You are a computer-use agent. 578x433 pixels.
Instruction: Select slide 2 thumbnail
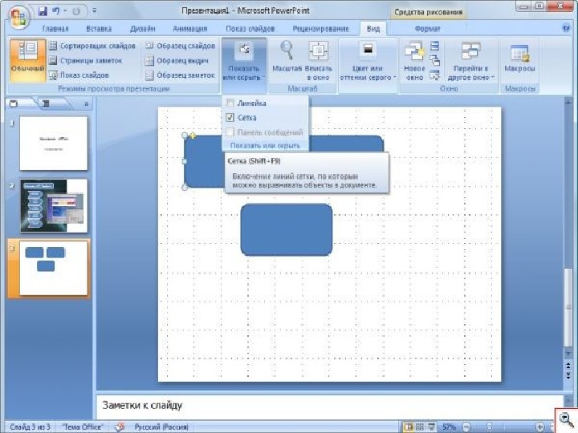point(54,206)
